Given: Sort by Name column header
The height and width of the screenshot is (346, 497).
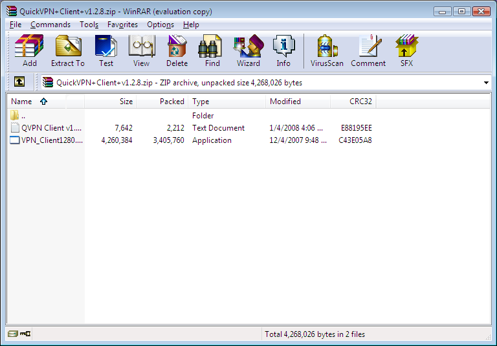Looking at the screenshot, I should click(x=46, y=102).
